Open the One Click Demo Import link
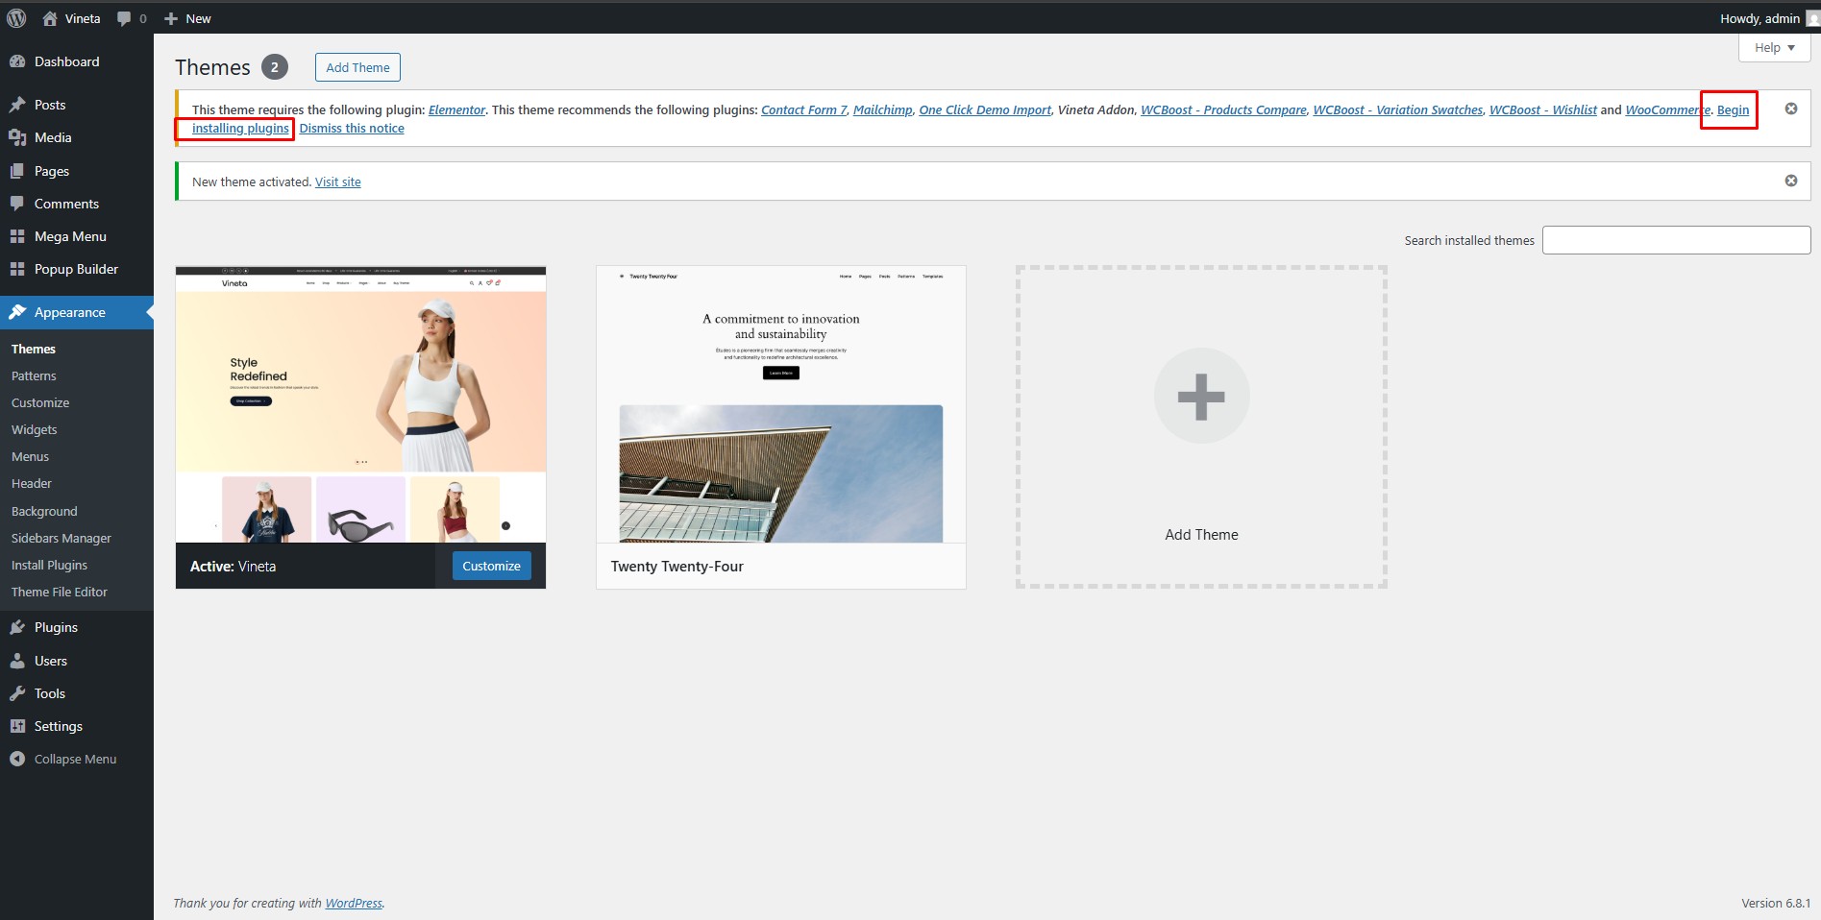1821x920 pixels. (985, 109)
